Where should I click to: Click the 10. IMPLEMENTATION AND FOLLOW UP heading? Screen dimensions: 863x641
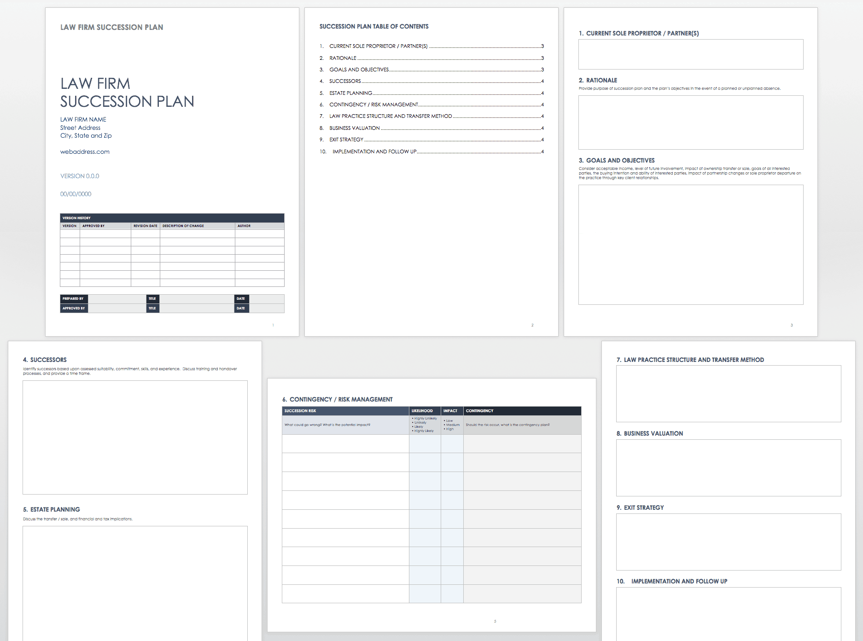coord(672,581)
